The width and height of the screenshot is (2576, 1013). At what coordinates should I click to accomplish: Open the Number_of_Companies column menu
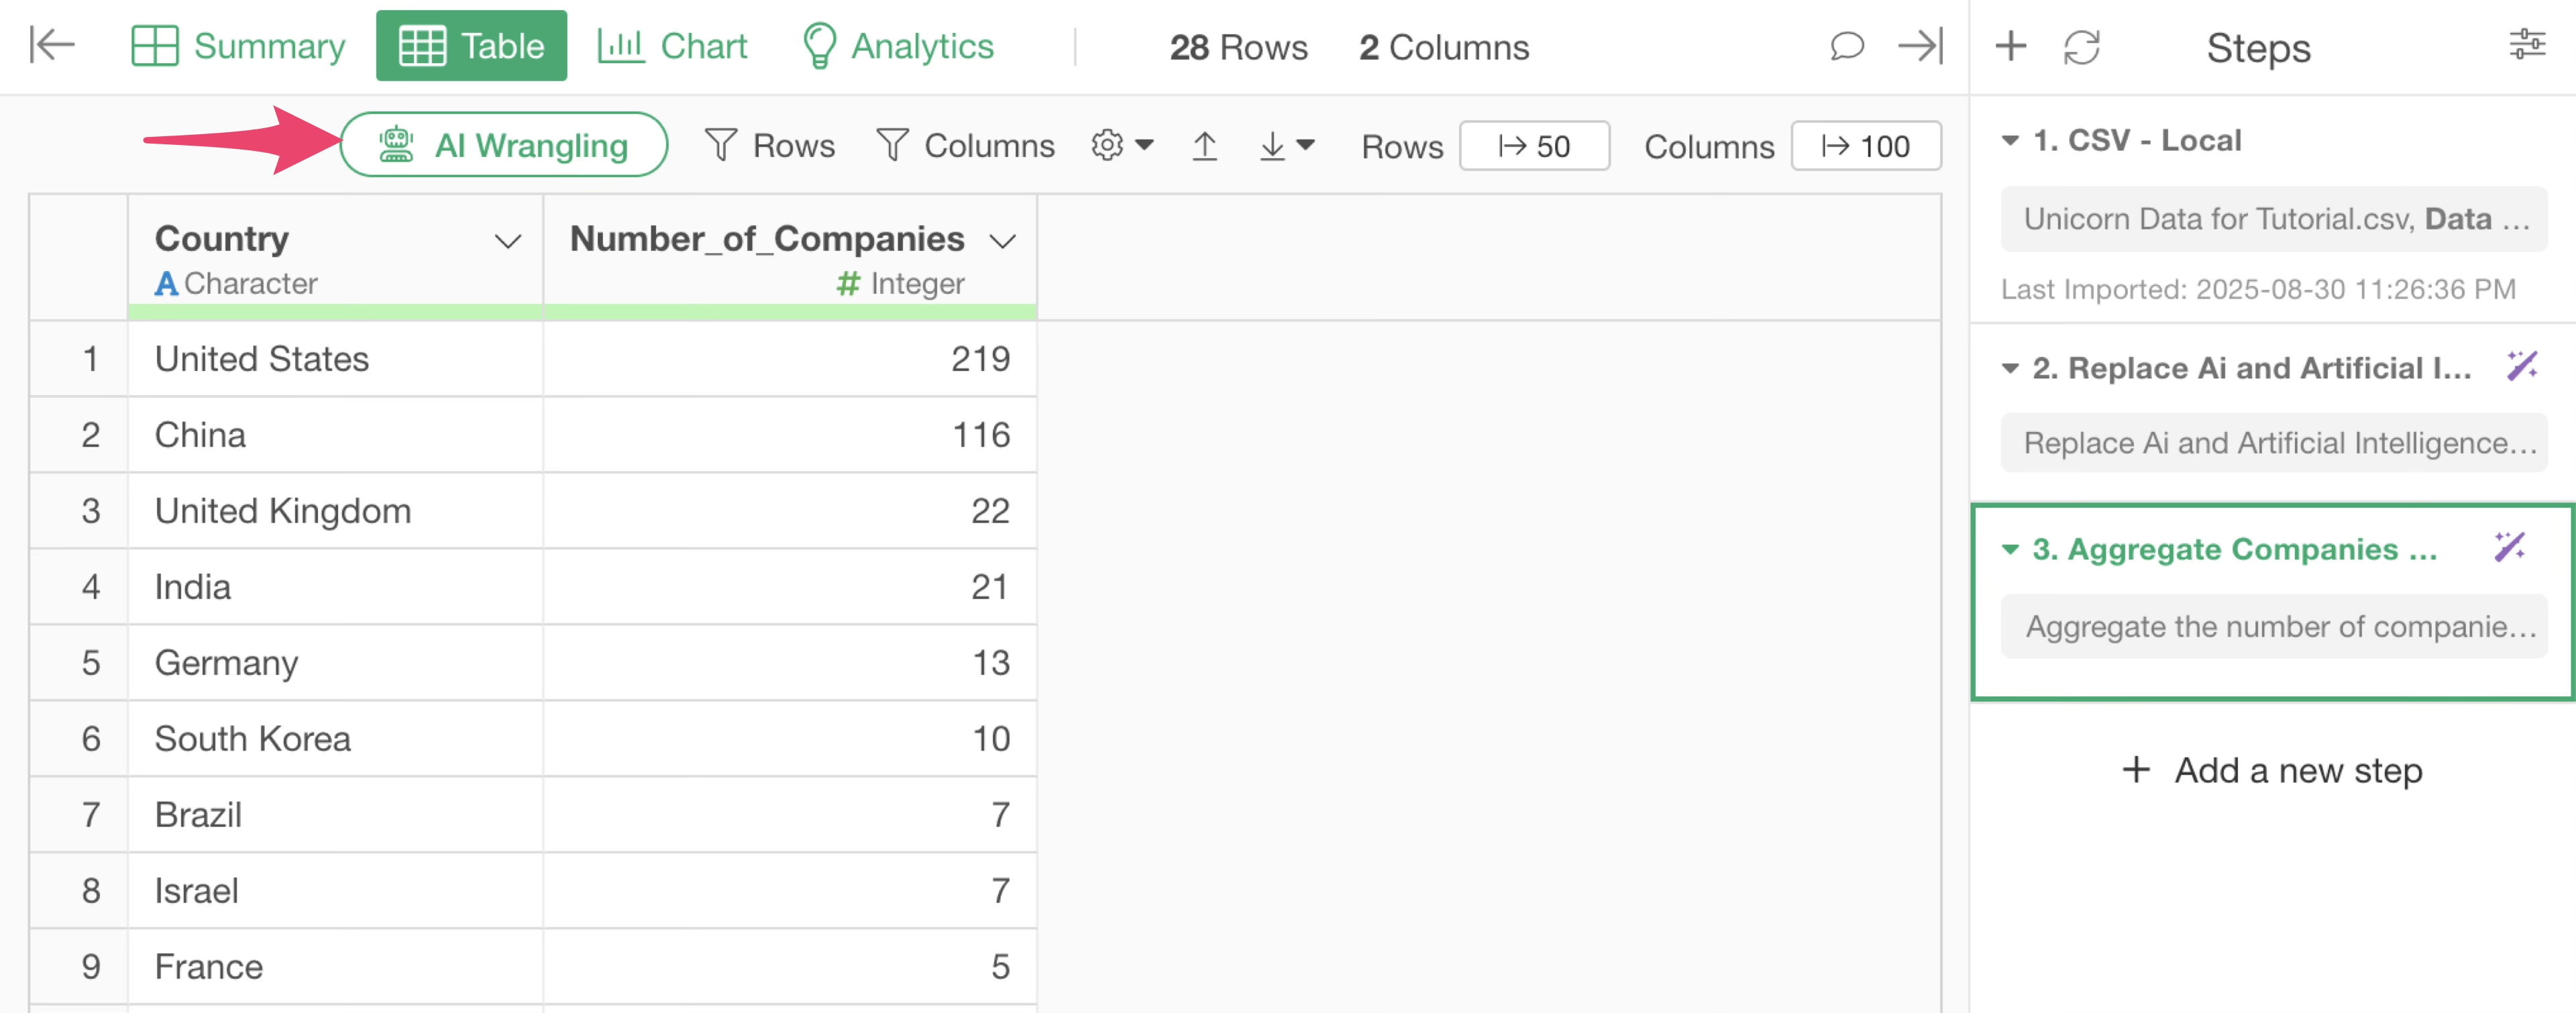[1002, 241]
